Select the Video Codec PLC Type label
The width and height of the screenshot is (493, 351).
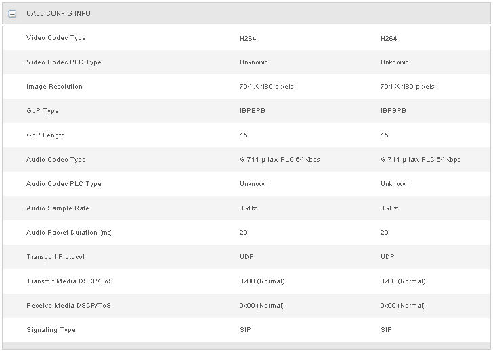pos(64,62)
